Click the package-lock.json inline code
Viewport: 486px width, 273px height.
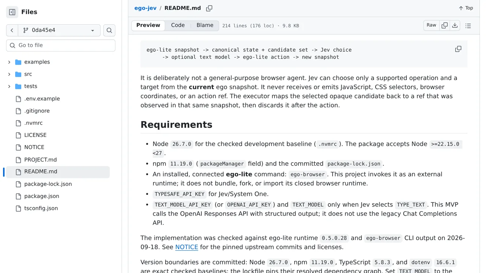coord(353,164)
